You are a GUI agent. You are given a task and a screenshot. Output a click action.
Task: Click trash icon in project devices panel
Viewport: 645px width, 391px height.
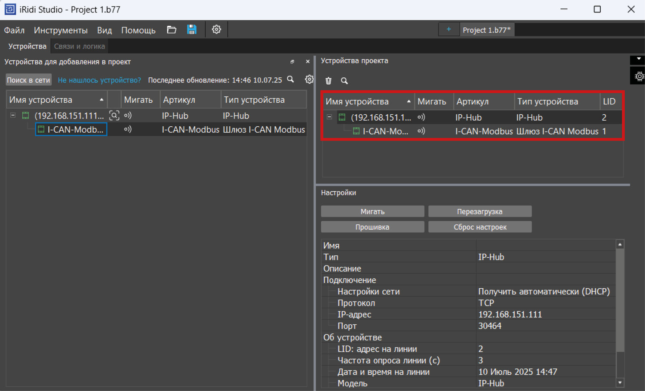(329, 81)
